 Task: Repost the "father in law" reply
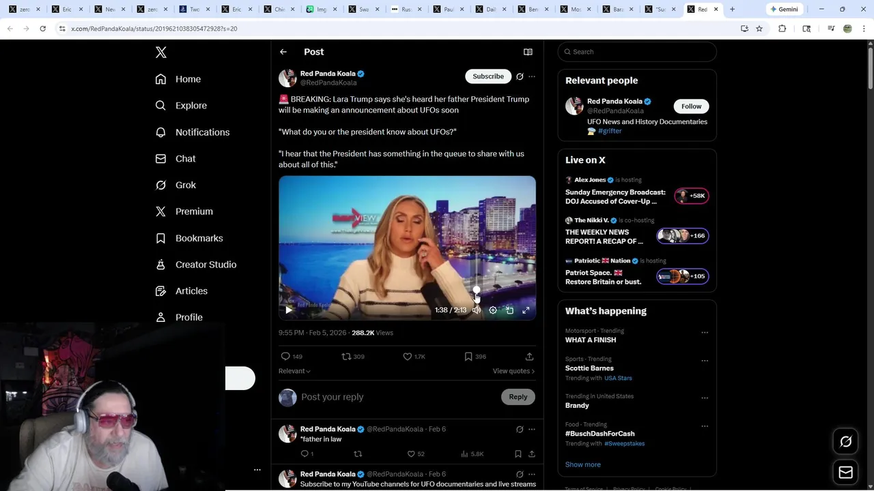[x=358, y=454]
